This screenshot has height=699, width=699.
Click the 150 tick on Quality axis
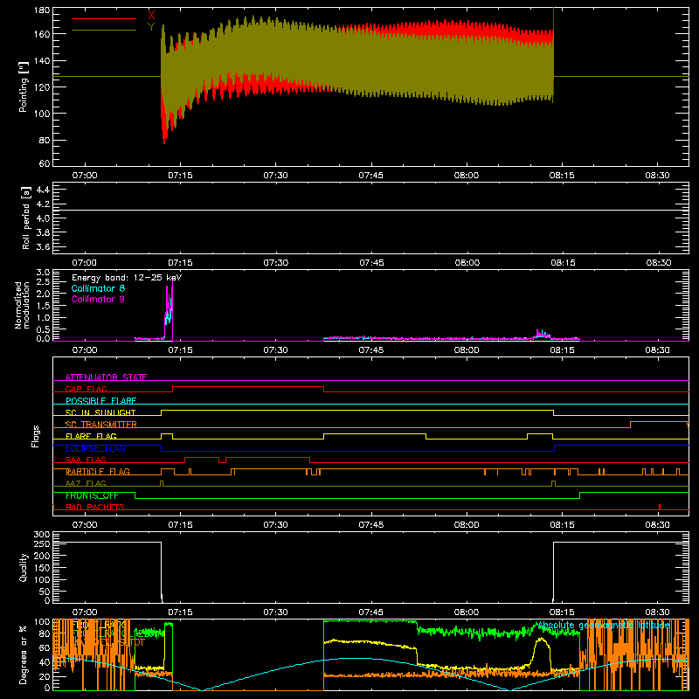[x=42, y=568]
